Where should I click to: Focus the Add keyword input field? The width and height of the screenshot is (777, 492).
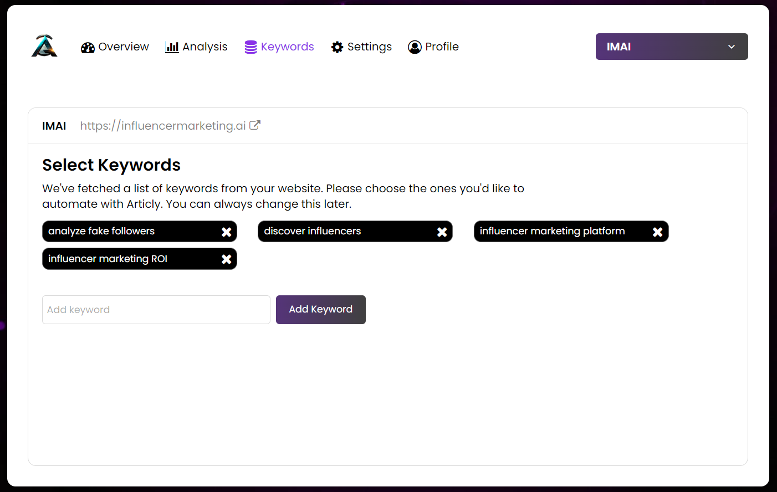point(156,310)
